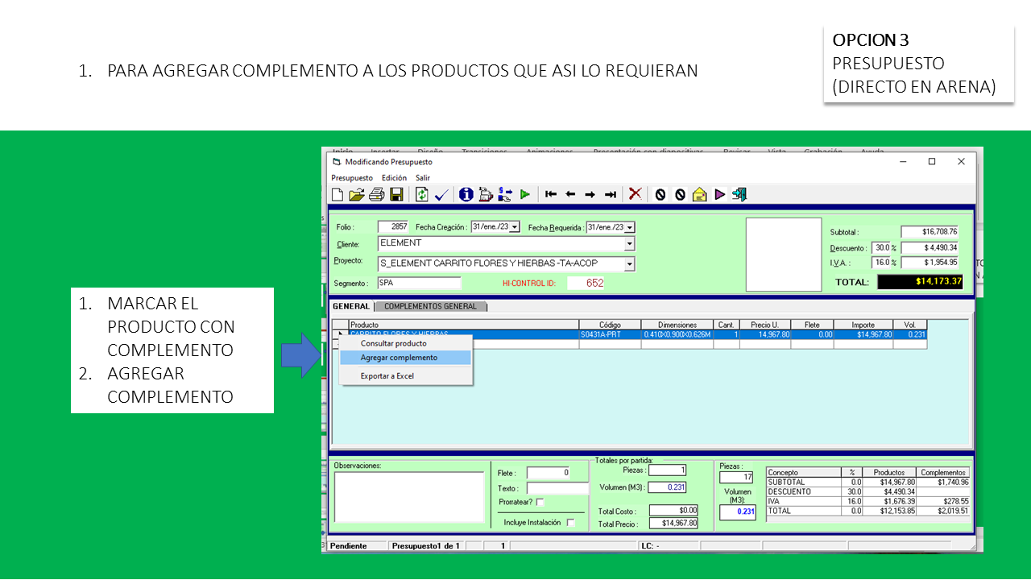
Task: Expand the Proyecto dropdown list
Action: (x=629, y=263)
